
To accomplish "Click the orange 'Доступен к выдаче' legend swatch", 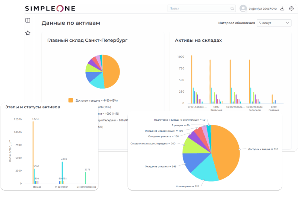I will click(x=71, y=100).
